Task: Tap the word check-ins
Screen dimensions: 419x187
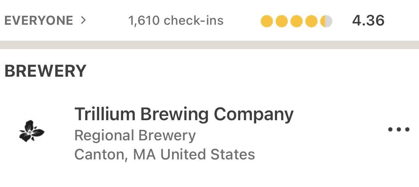Action: 194,21
